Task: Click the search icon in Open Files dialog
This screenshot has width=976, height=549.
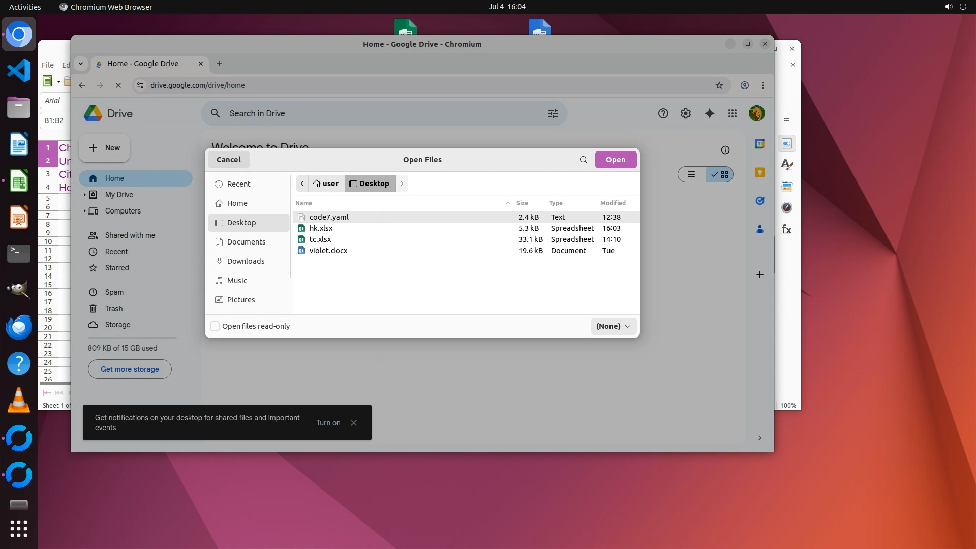Action: point(583,160)
